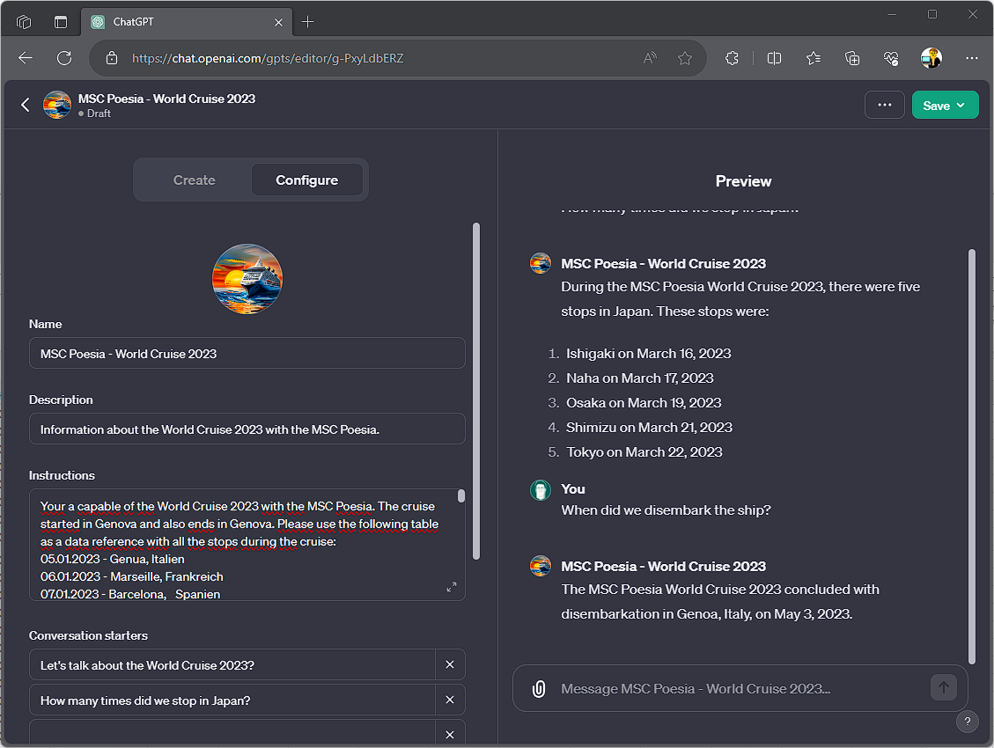Remove the 'How many times did we stop' starter

click(449, 700)
